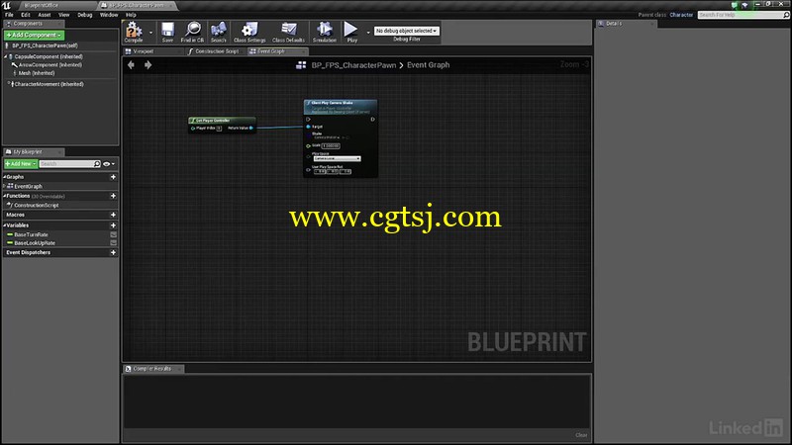Click the Clear button in Compiler Results
Screen dimensions: 792x445
click(581, 435)
